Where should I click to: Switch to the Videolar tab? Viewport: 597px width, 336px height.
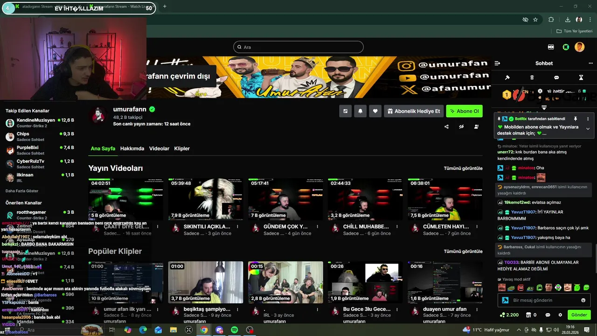(x=159, y=148)
